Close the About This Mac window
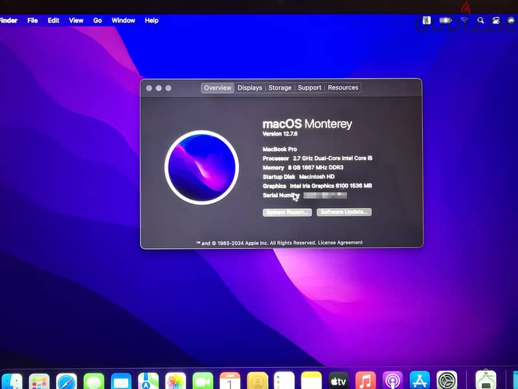Screen dimensions: 518x389 pyautogui.click(x=149, y=88)
